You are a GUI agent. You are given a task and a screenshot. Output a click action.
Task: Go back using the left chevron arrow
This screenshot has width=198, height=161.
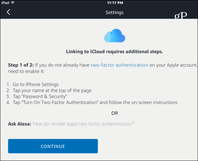click(x=9, y=12)
